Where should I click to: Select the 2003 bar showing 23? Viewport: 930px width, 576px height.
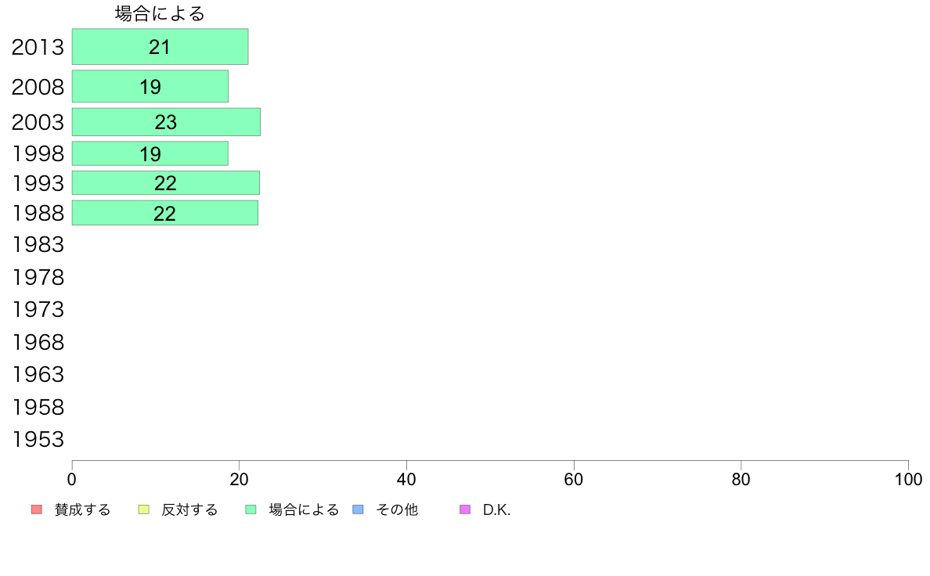(x=166, y=122)
